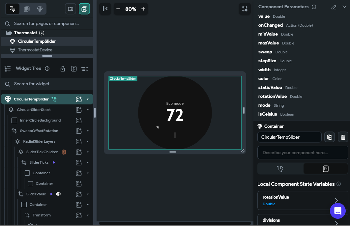Screen dimensions: 350x226
Task: Add a widget to CircularSliderStack
Action: 79,110
